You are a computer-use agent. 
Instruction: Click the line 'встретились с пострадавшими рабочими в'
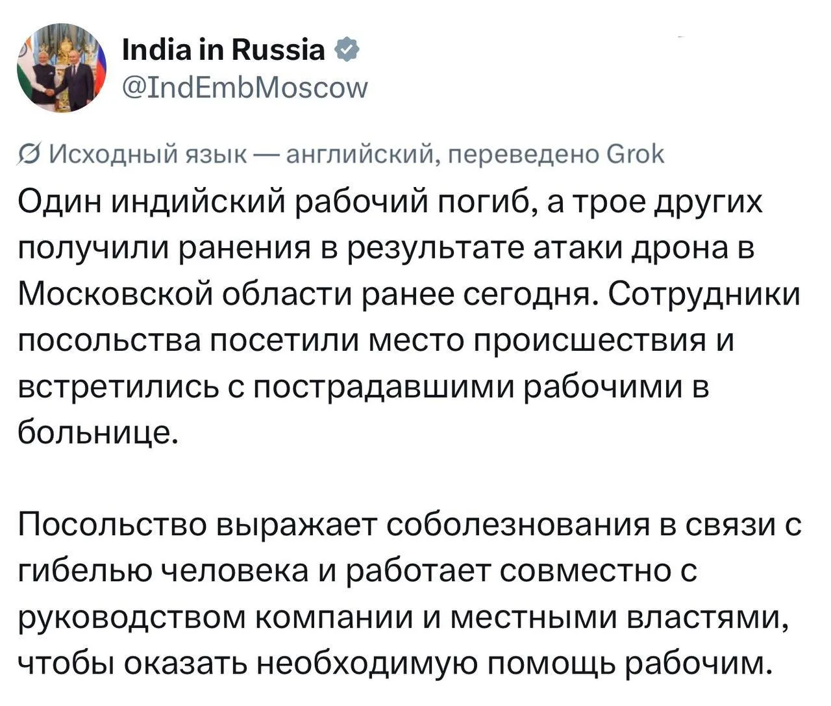point(363,387)
